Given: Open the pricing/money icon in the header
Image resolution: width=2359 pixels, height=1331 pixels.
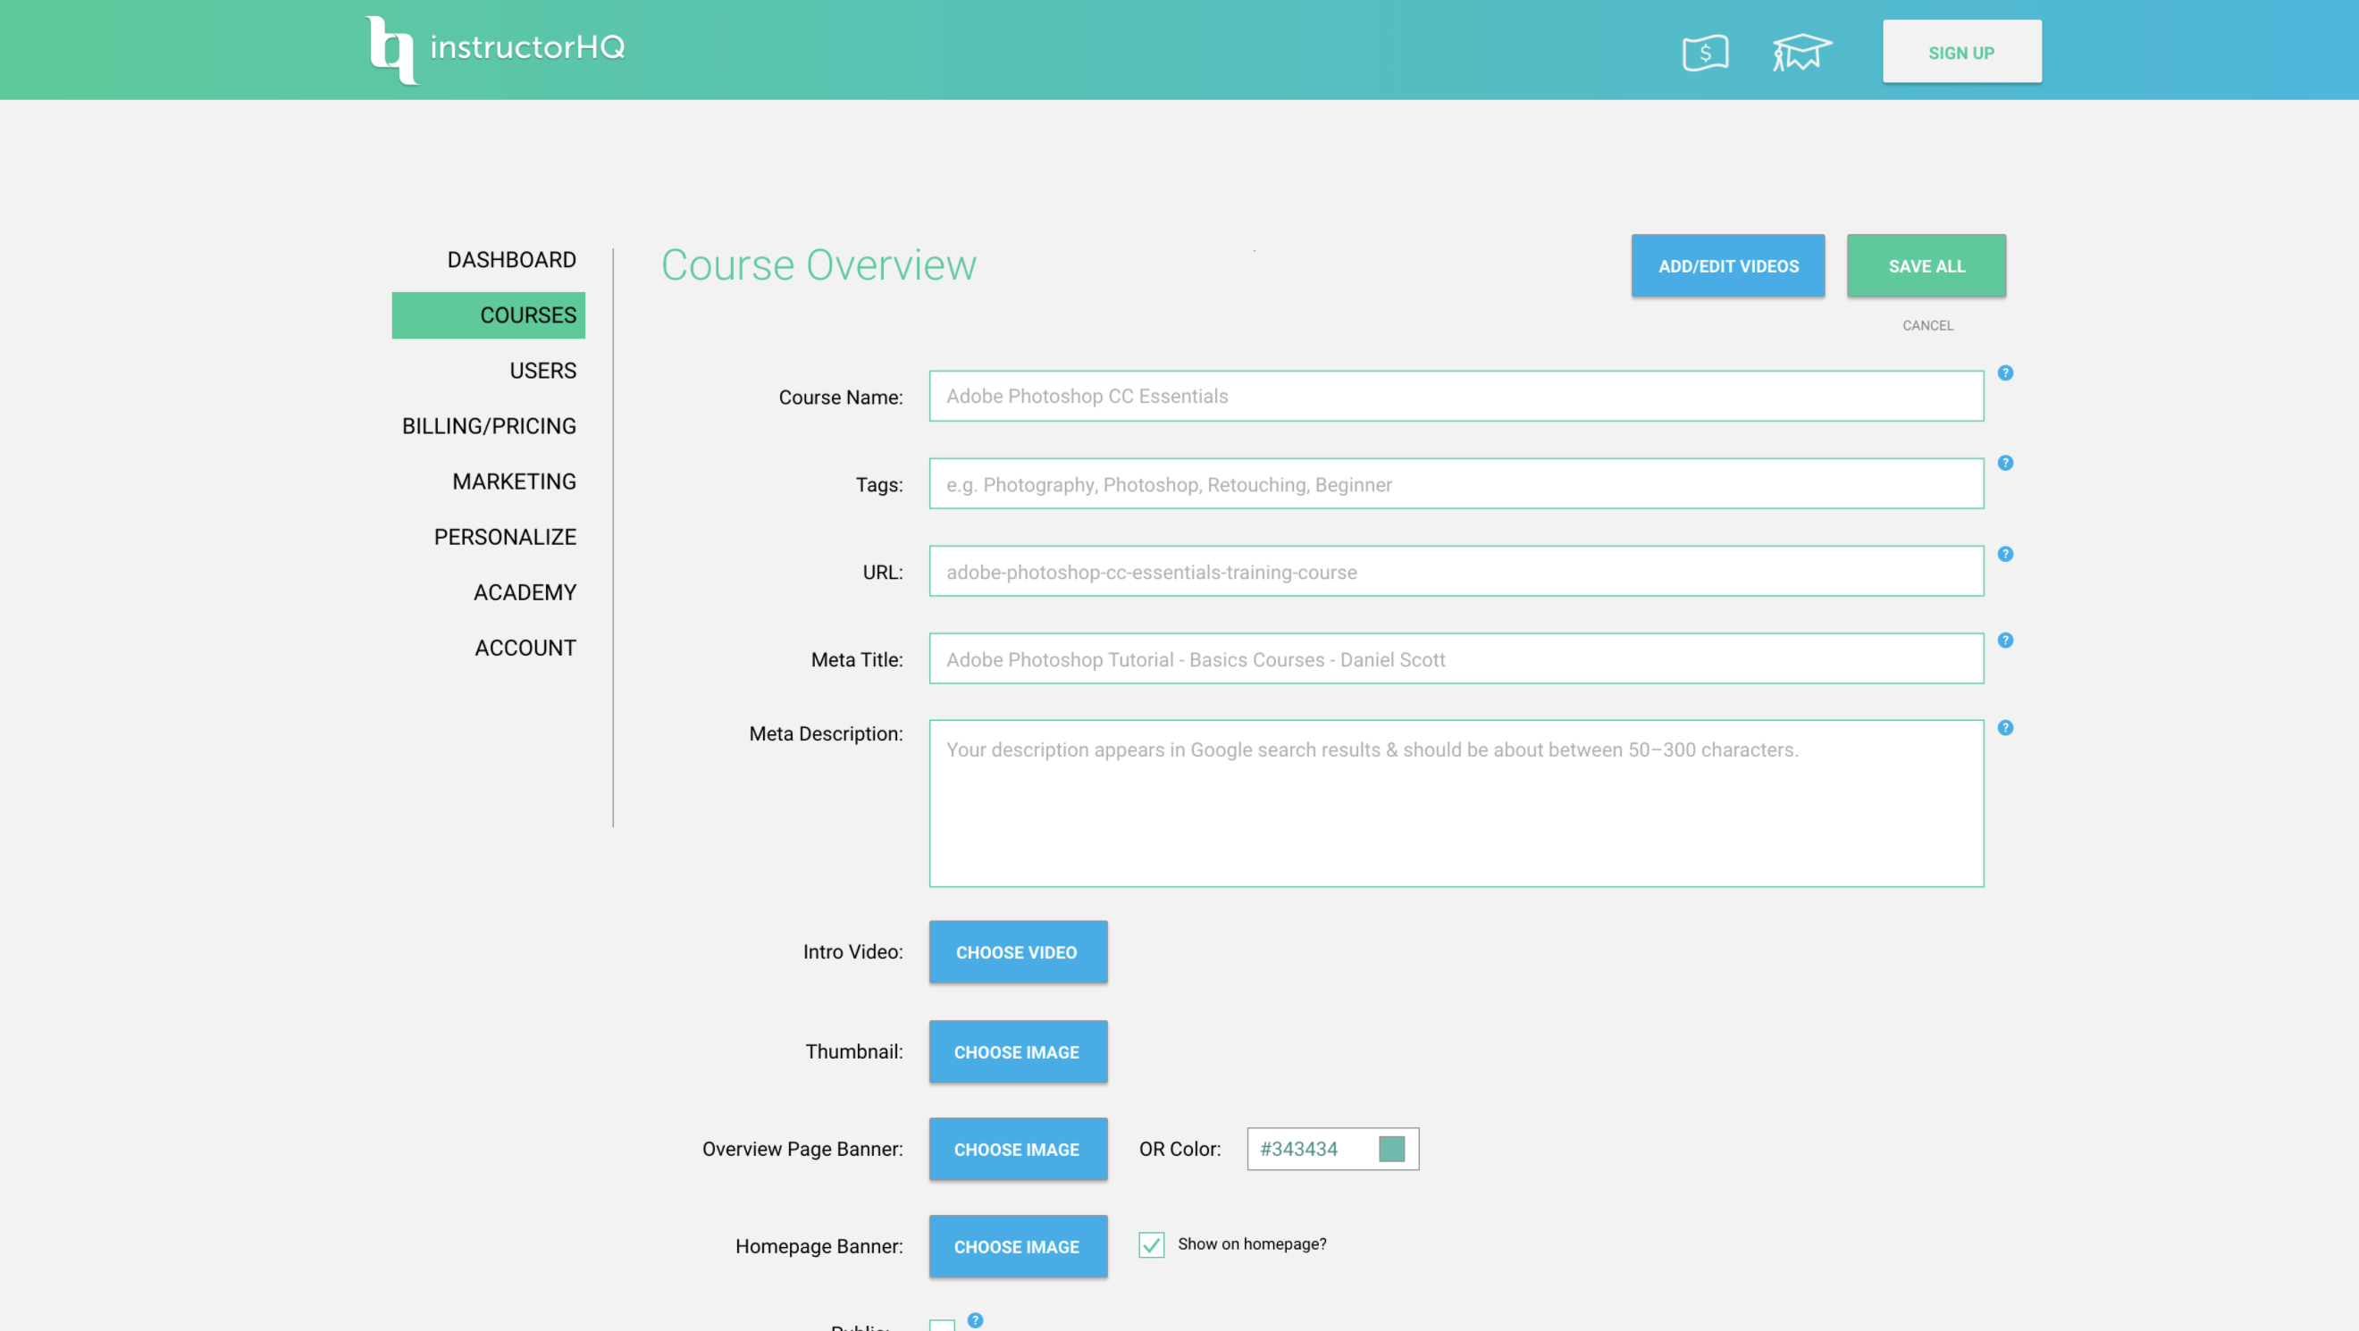Looking at the screenshot, I should 1705,51.
